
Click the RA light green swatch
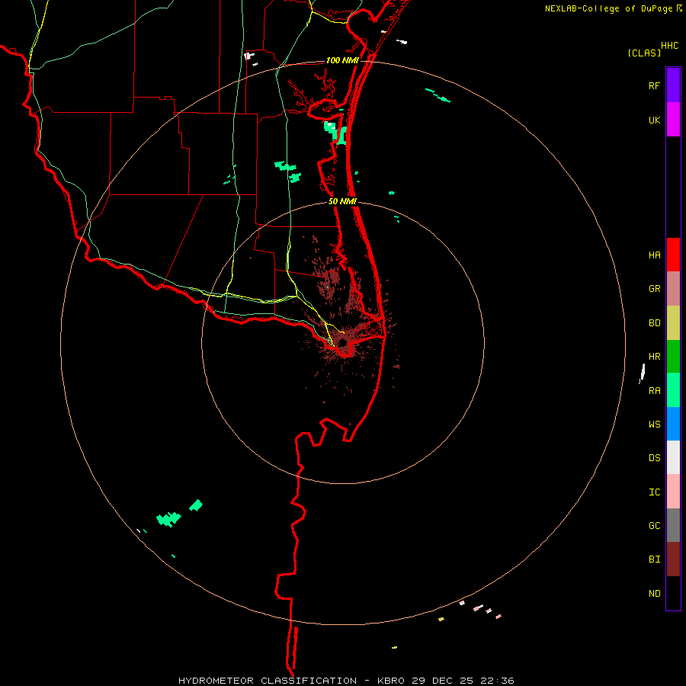(x=673, y=390)
